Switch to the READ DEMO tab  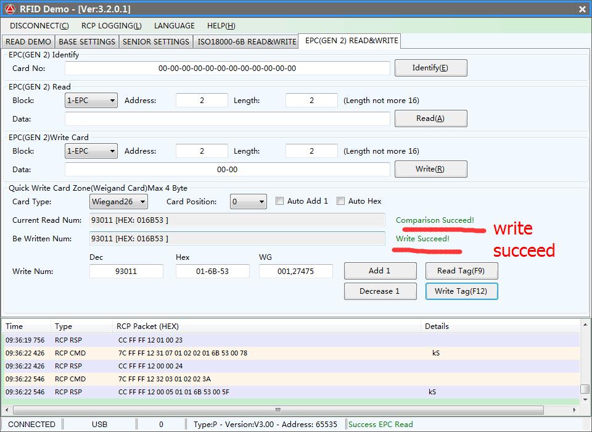pyautogui.click(x=28, y=41)
